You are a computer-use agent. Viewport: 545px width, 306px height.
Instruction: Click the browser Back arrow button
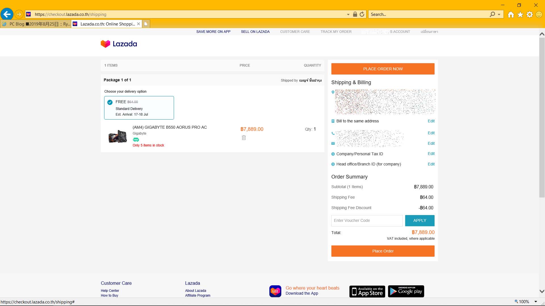click(7, 14)
